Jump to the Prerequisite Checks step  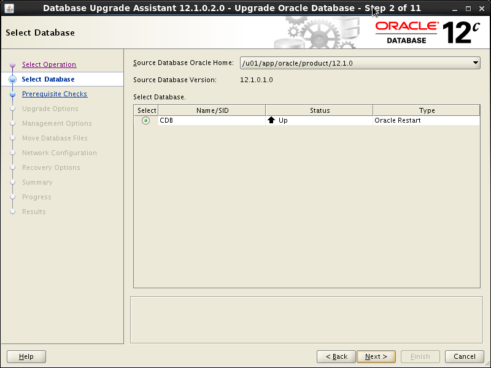coord(56,93)
